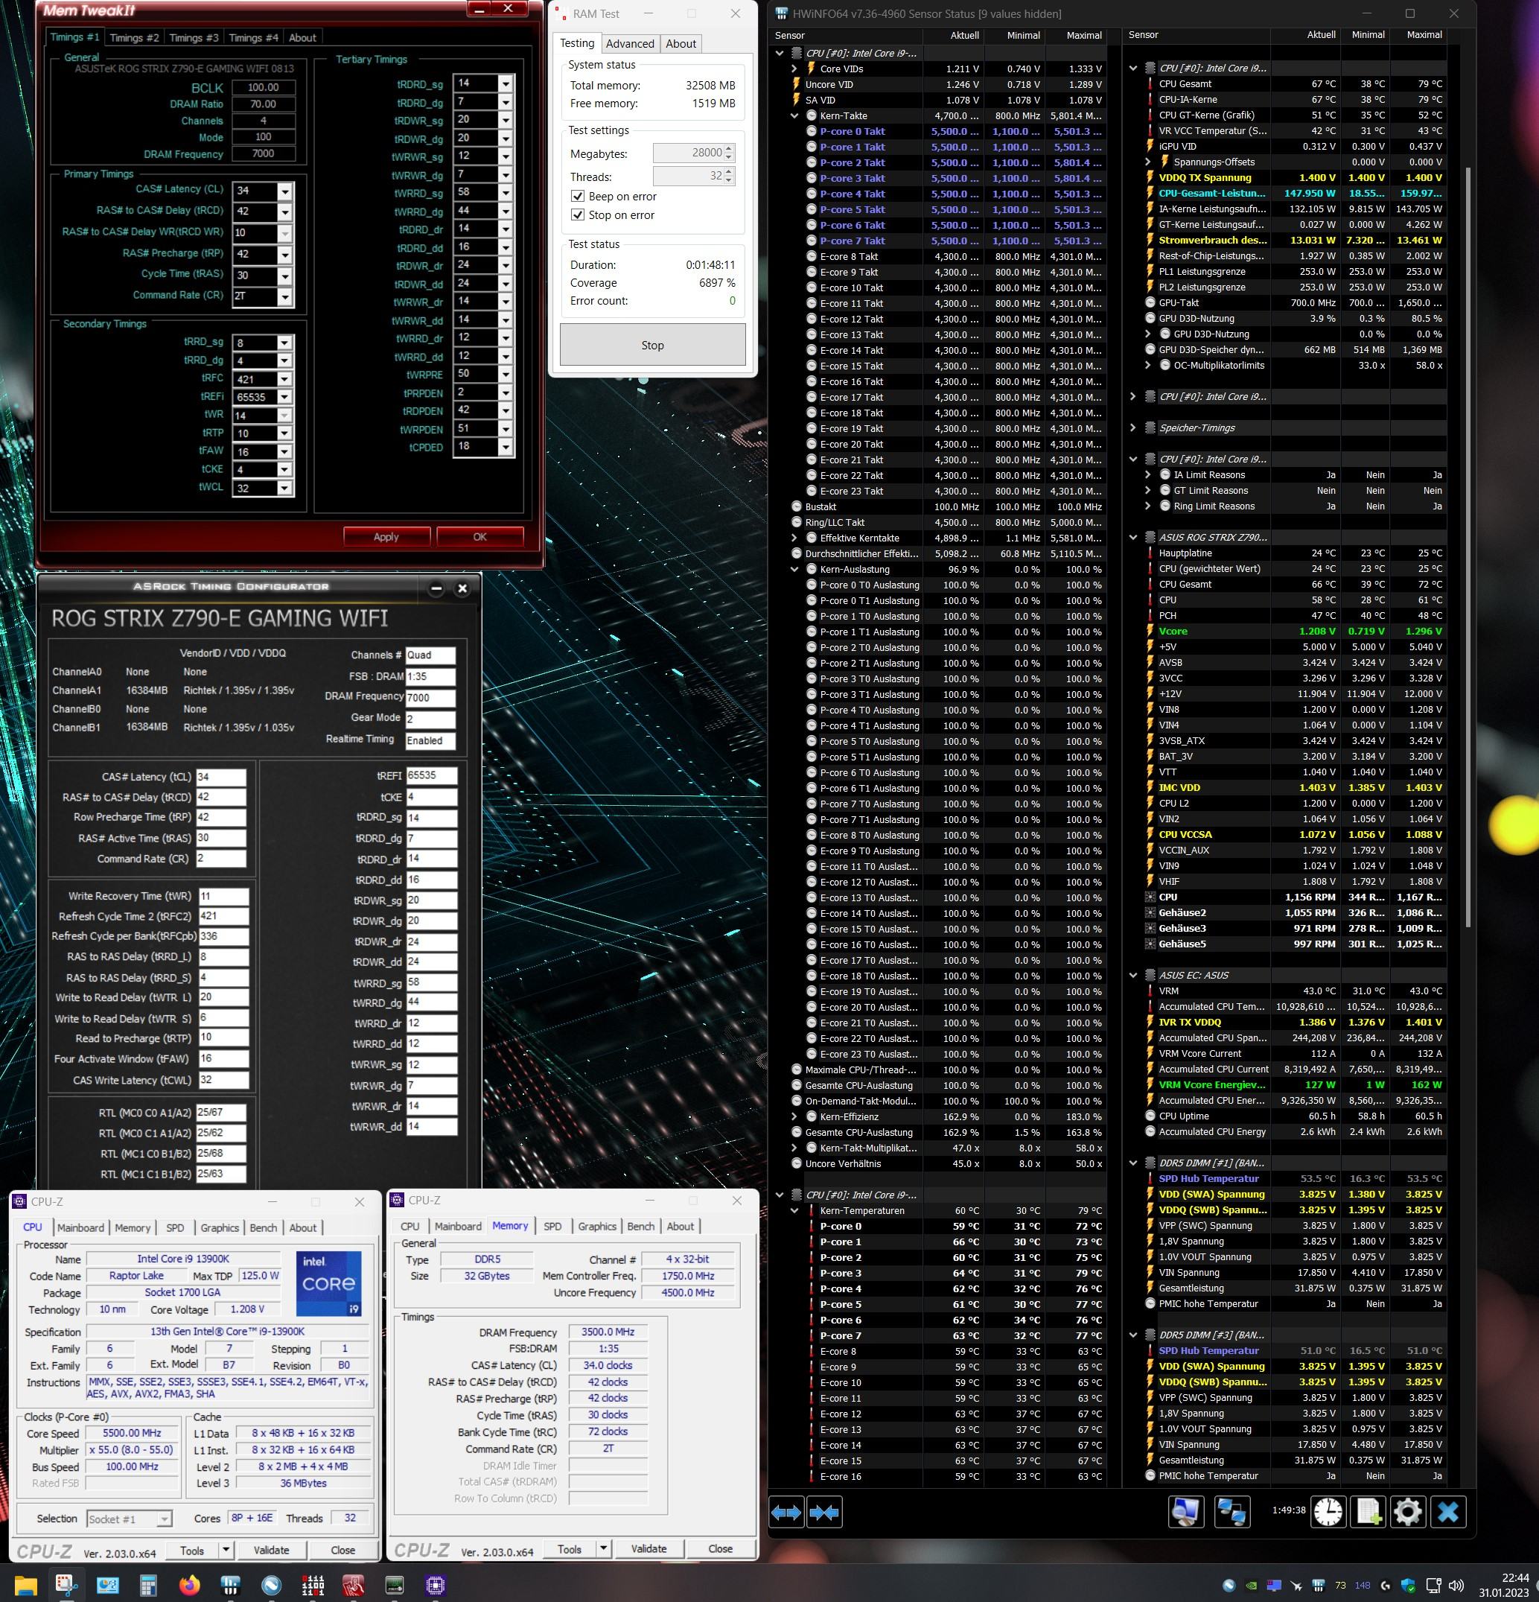This screenshot has width=1539, height=1602.
Task: Open the purple CPU-Z taskbar icon
Action: click(435, 1586)
